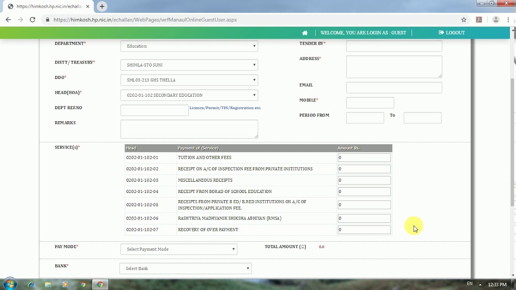516x290 pixels.
Task: Click into the Remarks text area
Action: tap(189, 129)
